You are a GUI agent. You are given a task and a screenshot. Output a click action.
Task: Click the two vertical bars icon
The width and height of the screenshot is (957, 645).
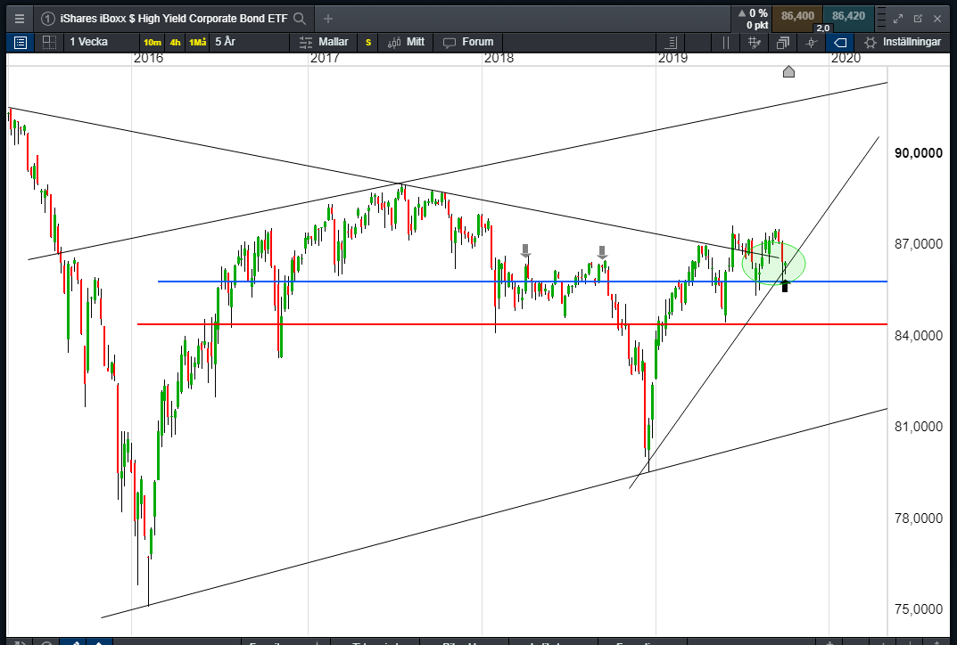click(726, 43)
